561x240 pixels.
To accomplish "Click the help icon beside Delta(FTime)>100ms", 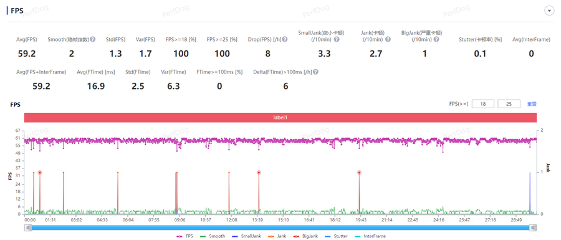I will [316, 72].
